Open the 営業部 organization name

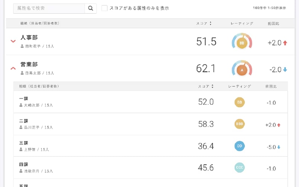(29, 64)
